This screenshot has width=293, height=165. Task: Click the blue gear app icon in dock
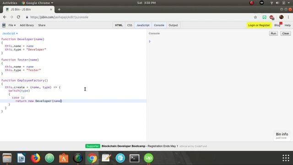point(120,158)
